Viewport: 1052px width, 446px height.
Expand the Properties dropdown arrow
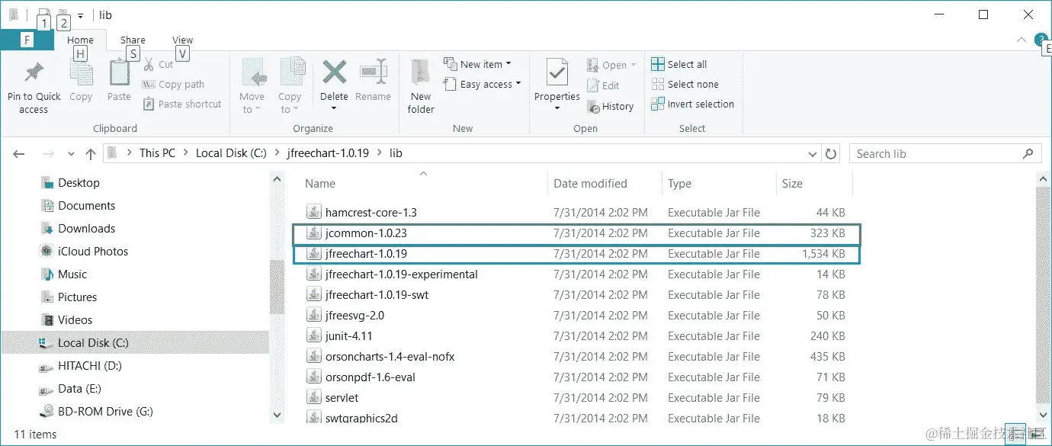pyautogui.click(x=557, y=108)
